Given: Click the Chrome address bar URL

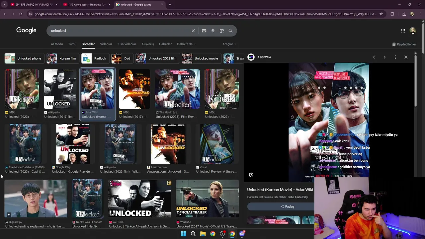Looking at the screenshot, I should (205, 14).
